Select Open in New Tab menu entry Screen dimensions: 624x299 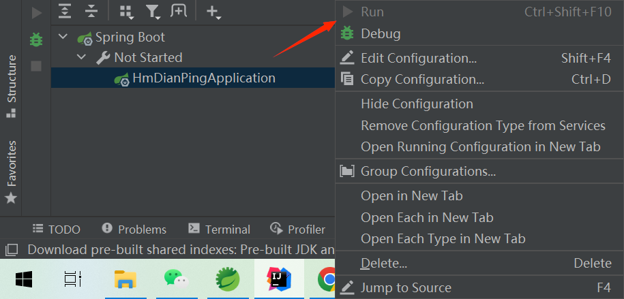[479, 195]
